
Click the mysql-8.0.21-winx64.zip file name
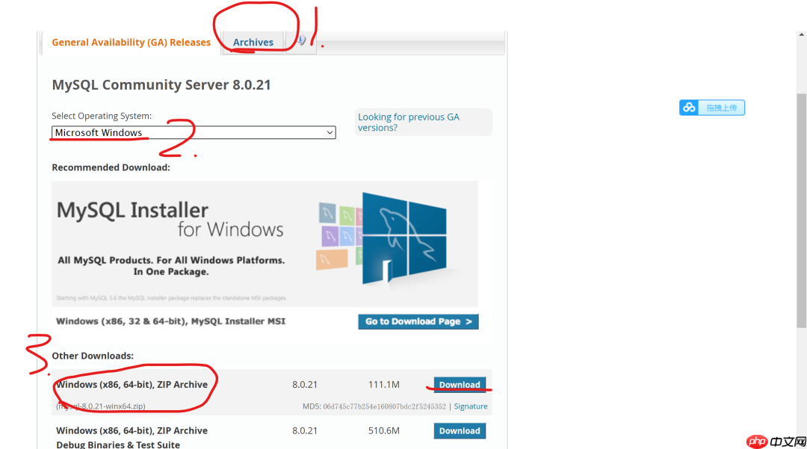tap(101, 406)
